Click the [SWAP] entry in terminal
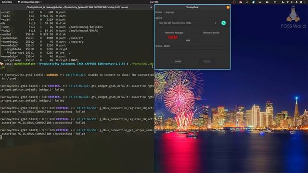The height and width of the screenshot is (173, 308). tap(74, 60)
